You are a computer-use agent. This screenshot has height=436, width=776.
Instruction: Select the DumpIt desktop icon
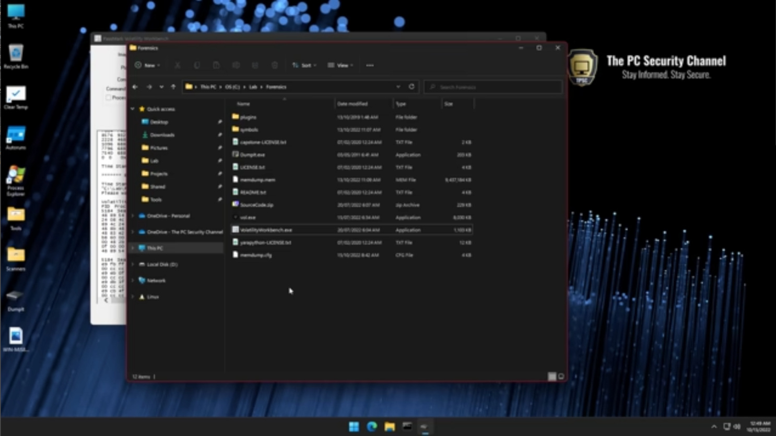[16, 300]
